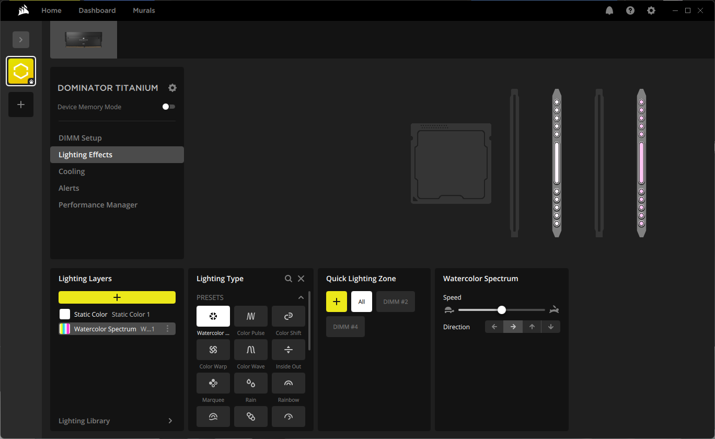The height and width of the screenshot is (439, 715).
Task: Select the Watercolor Spectrum layer
Action: (117, 329)
